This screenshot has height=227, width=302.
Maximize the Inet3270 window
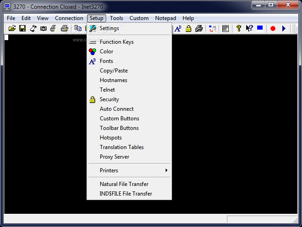(x=271, y=5)
